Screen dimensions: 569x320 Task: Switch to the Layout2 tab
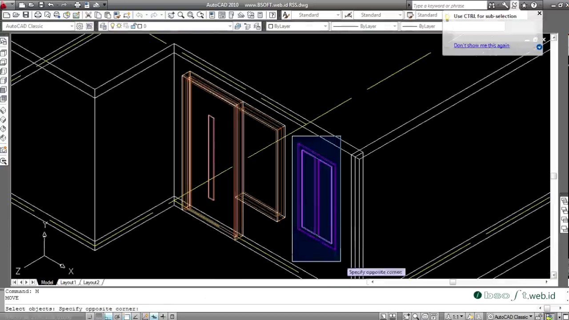pyautogui.click(x=91, y=283)
